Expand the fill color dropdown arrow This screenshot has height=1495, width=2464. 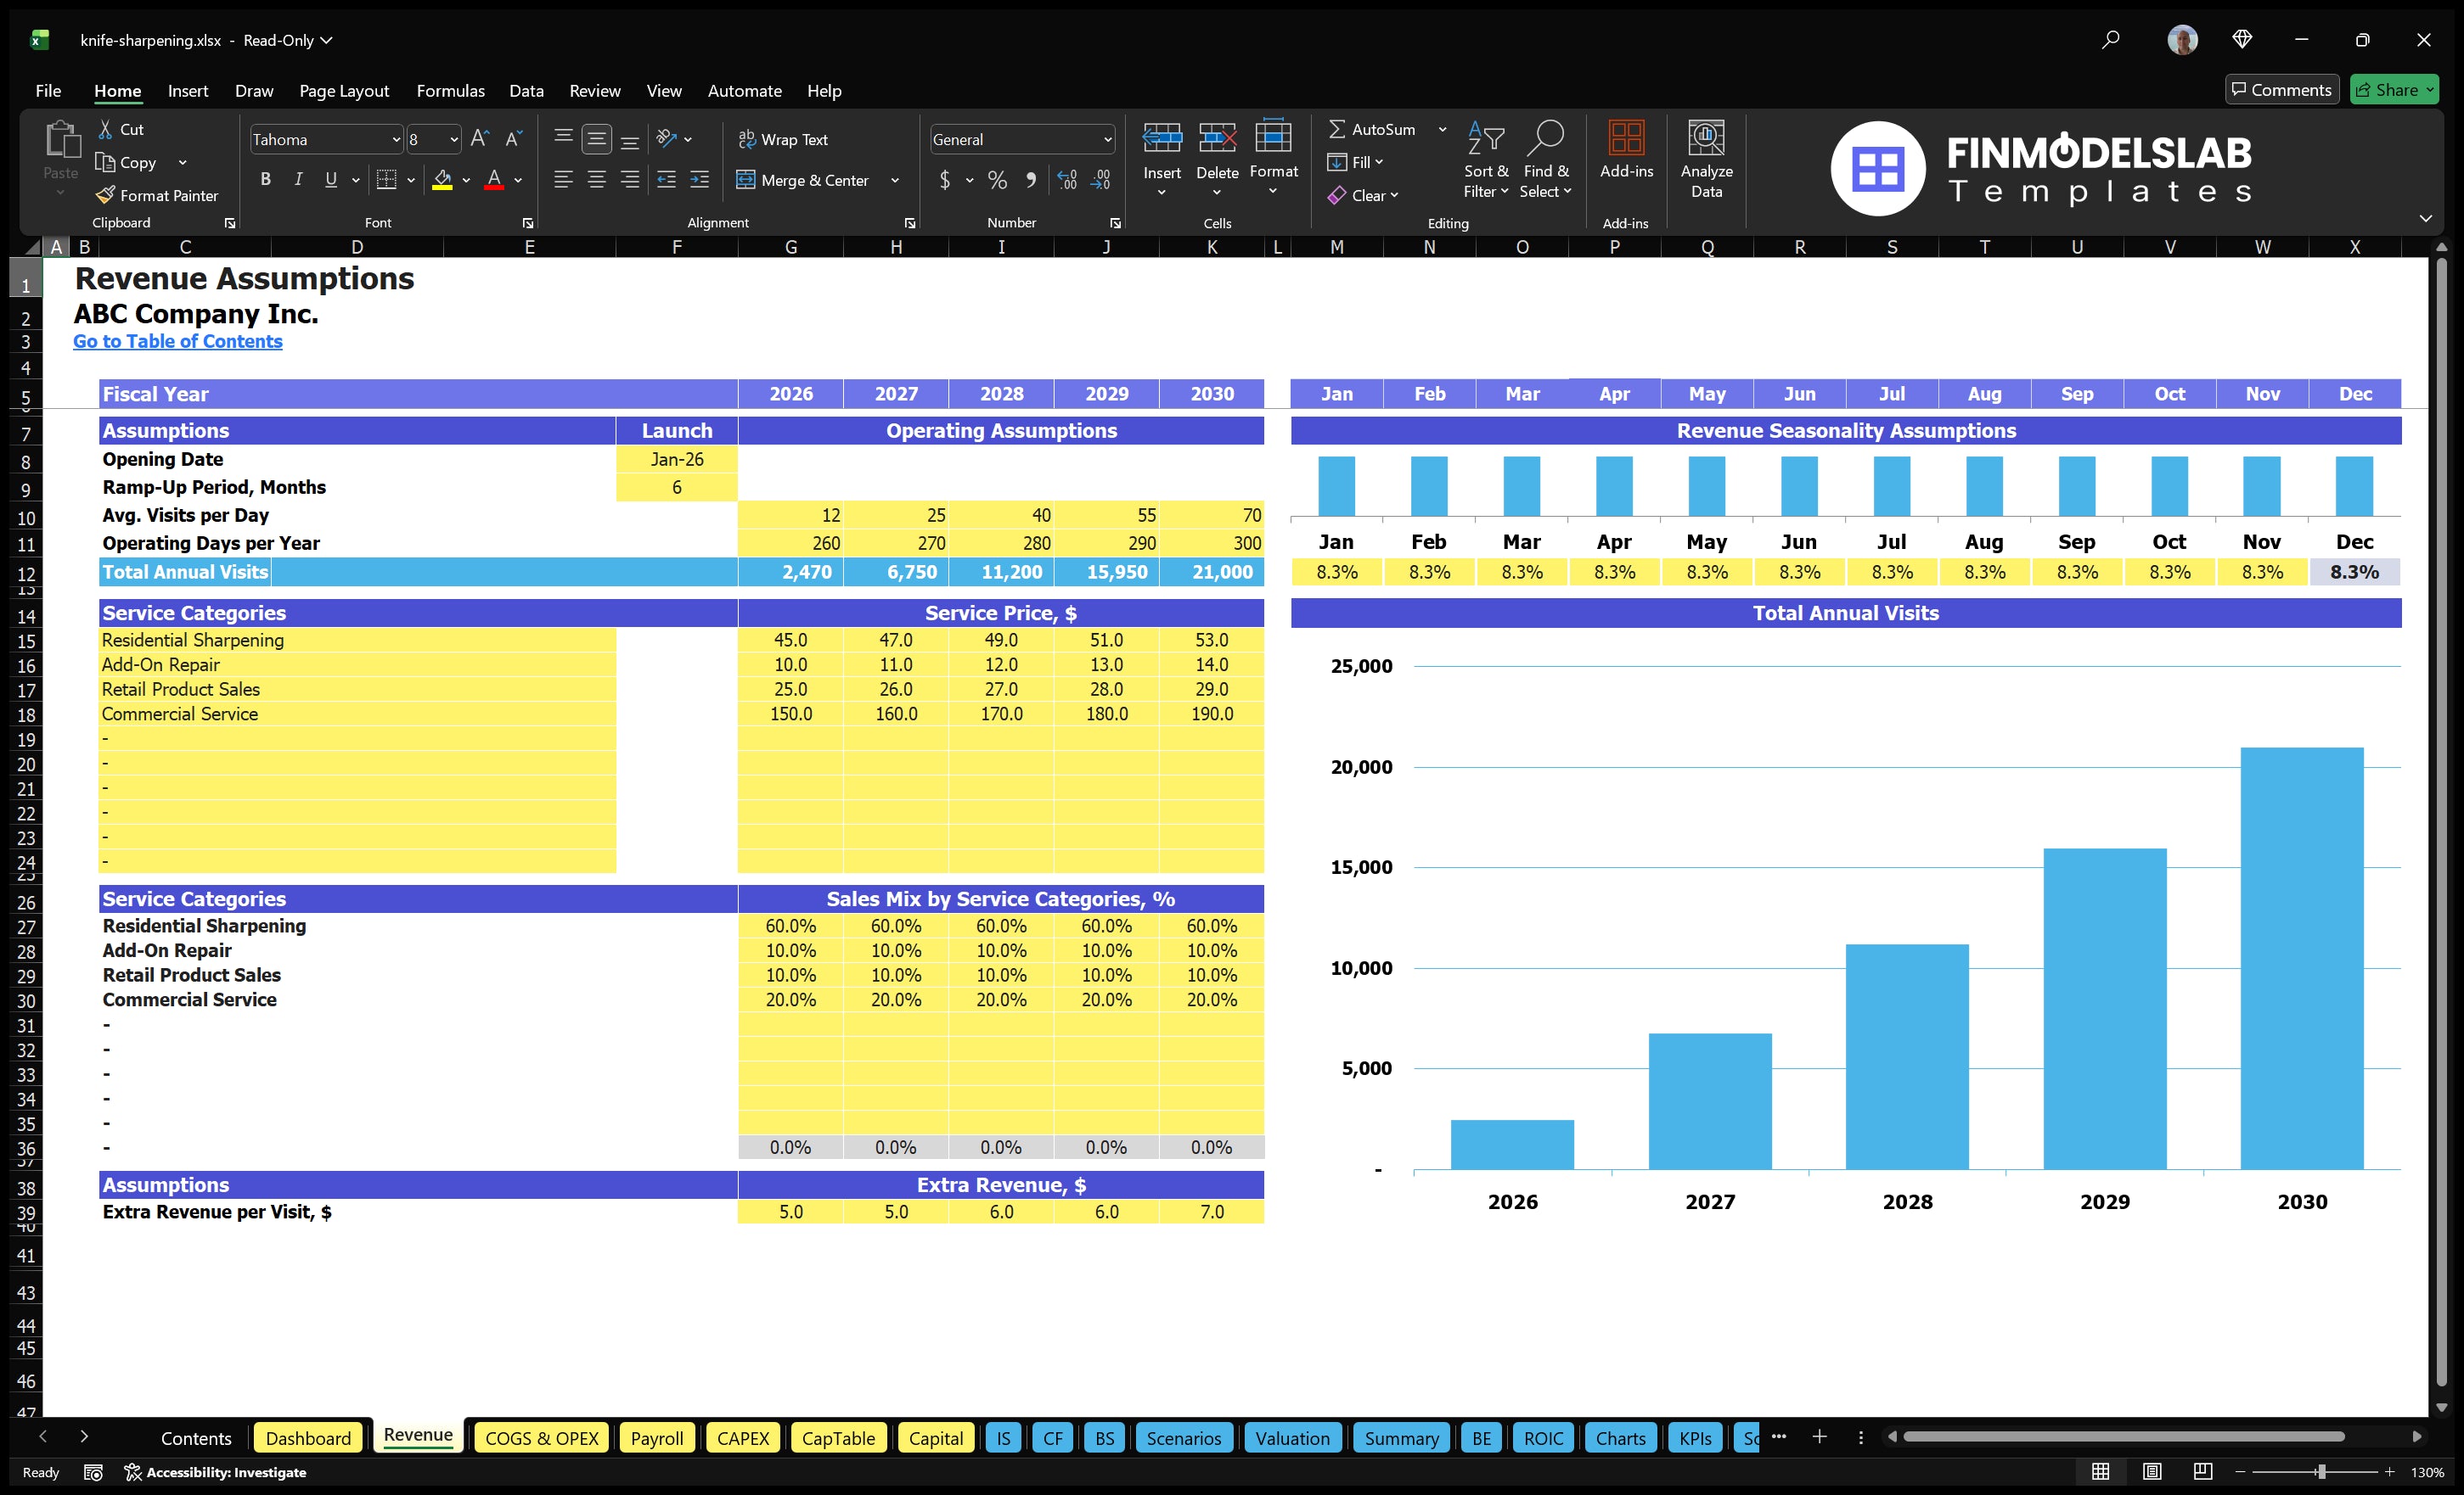click(x=465, y=181)
